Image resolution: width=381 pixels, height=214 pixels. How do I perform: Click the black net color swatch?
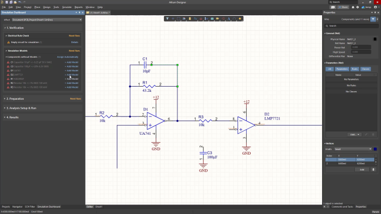click(x=375, y=39)
